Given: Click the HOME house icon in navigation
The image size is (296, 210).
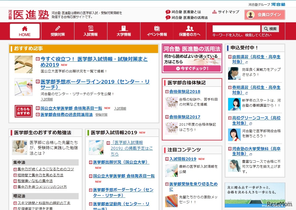Looking at the screenshot, I should coord(24,28).
